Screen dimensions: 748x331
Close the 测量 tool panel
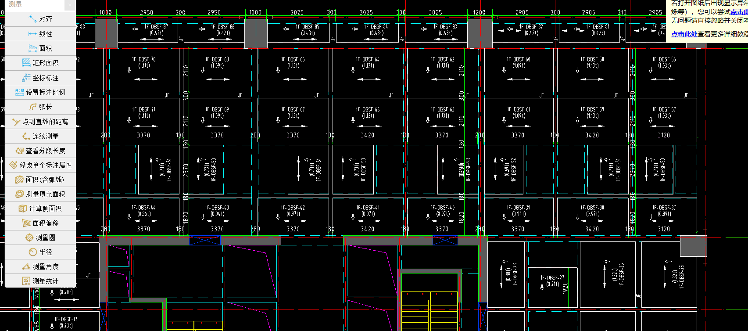(70, 5)
